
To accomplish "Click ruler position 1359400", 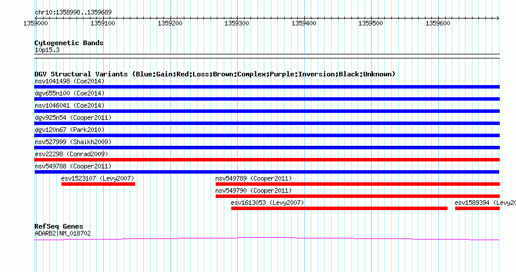I will (304, 23).
